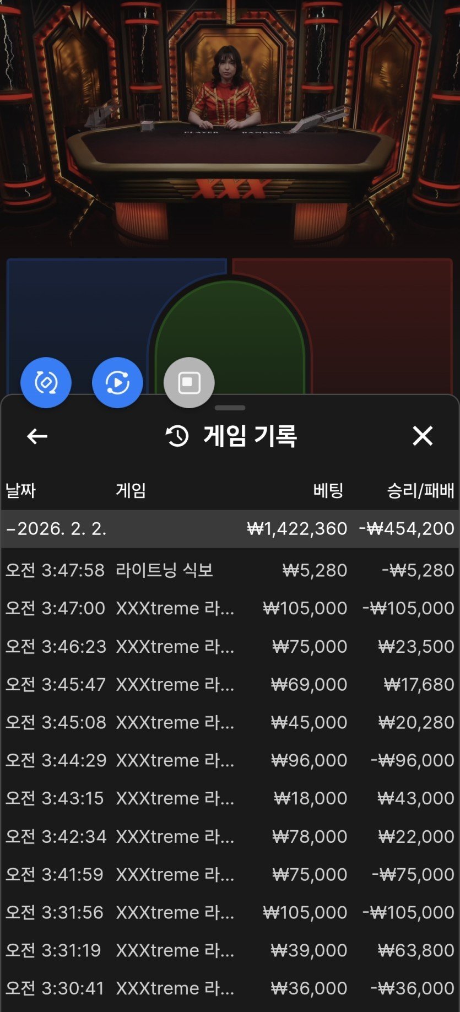Collapse the 2026. 2. 2. date group

coord(55,529)
